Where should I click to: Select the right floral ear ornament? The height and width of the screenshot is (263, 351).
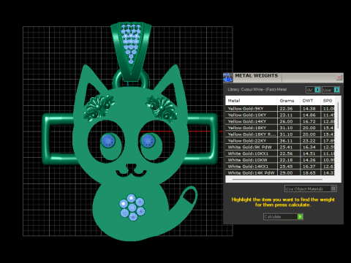[162, 108]
